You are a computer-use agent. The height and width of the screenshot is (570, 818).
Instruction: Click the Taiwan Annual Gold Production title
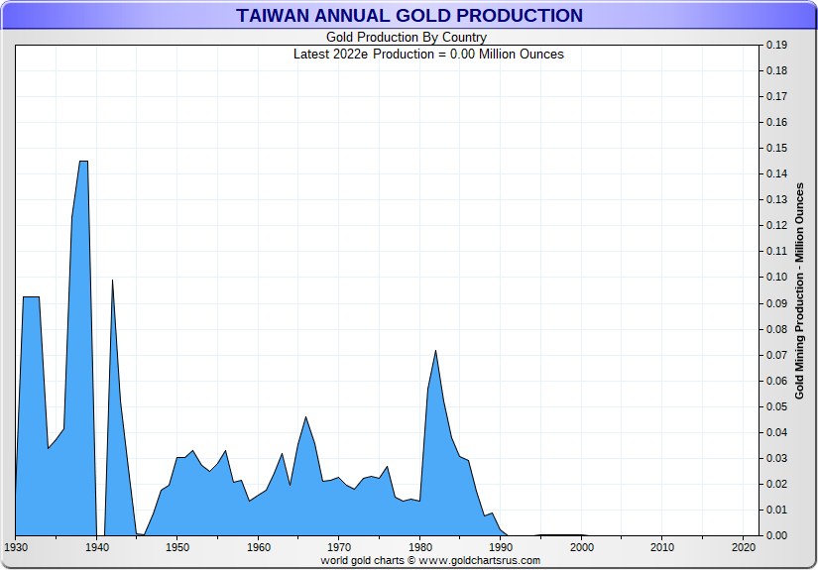pyautogui.click(x=409, y=15)
